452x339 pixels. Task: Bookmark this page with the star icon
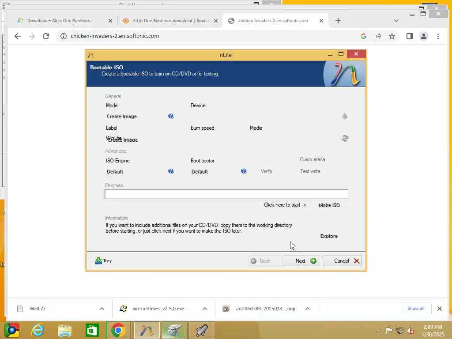pos(392,36)
